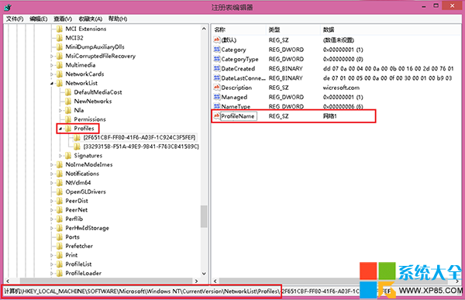Expand the NetworkCards key
The width and height of the screenshot is (465, 300).
[52, 74]
